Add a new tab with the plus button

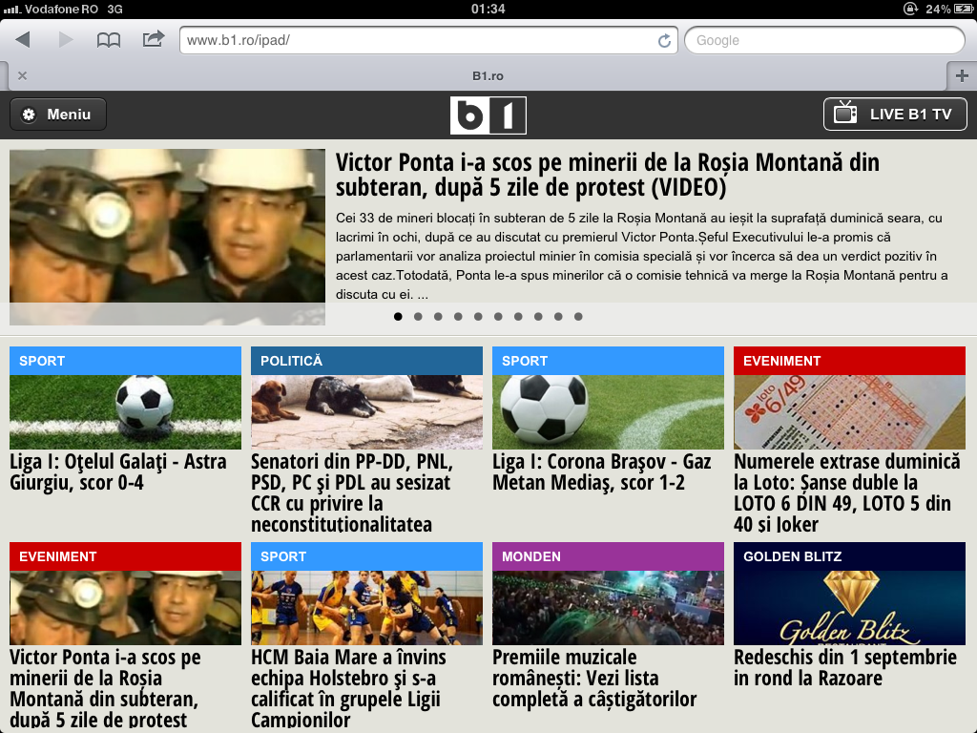[x=962, y=76]
